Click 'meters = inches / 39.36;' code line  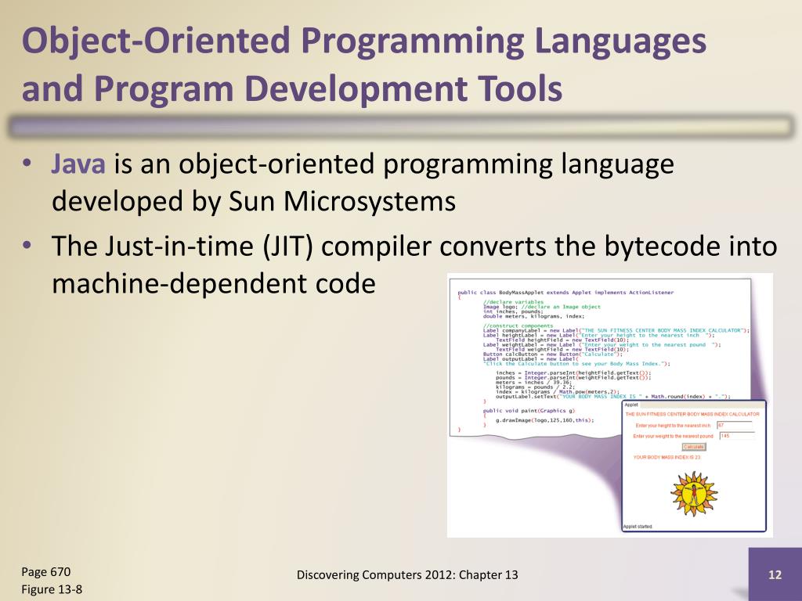coord(533,382)
